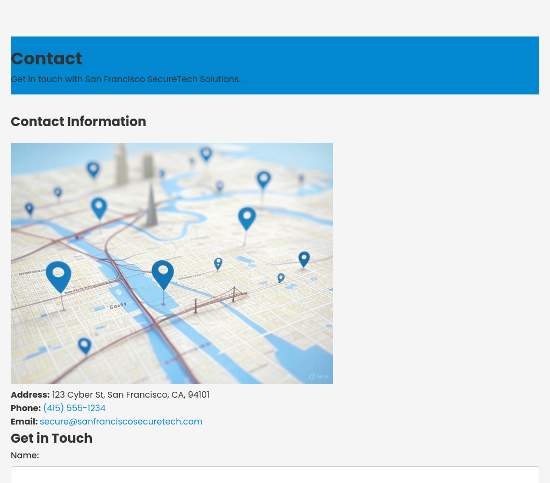Call the phone number (415) 555-1234

click(x=74, y=408)
